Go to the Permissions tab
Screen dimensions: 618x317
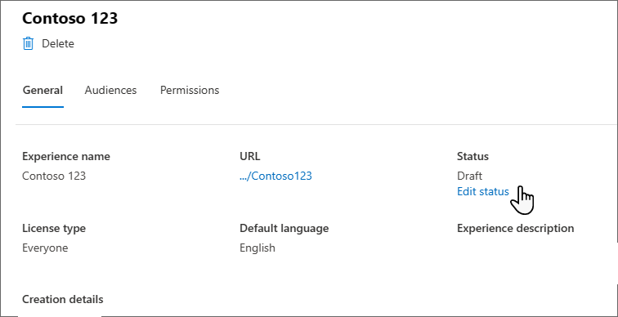click(x=190, y=90)
